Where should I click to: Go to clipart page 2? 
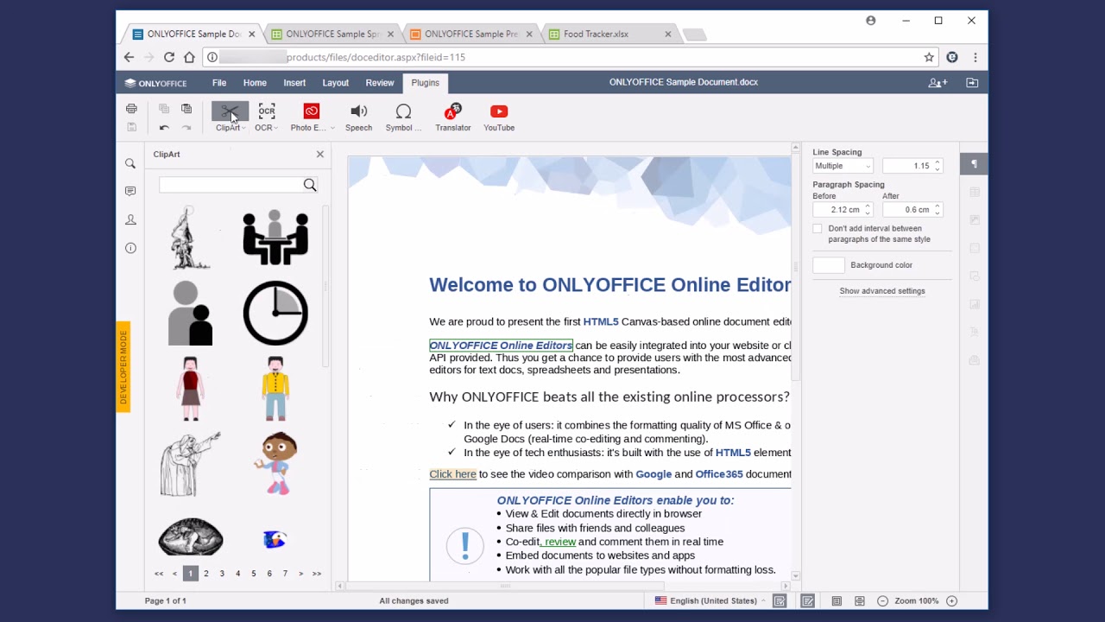[x=206, y=574]
